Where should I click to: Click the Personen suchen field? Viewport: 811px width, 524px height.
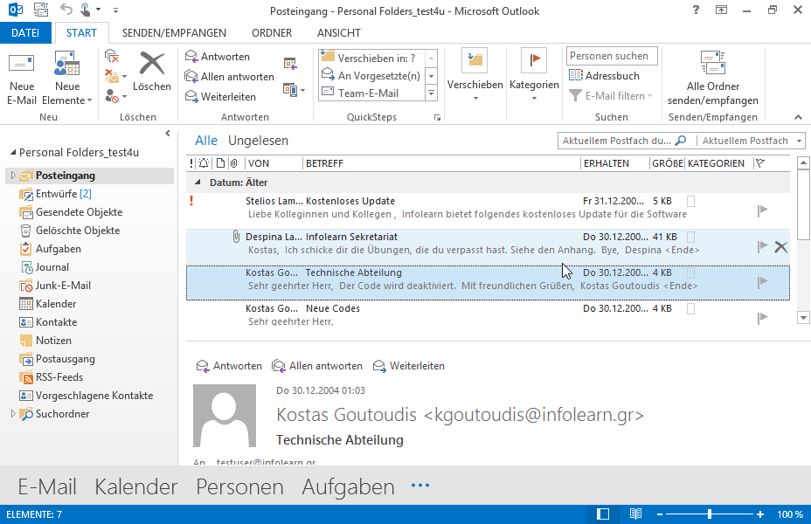[612, 56]
